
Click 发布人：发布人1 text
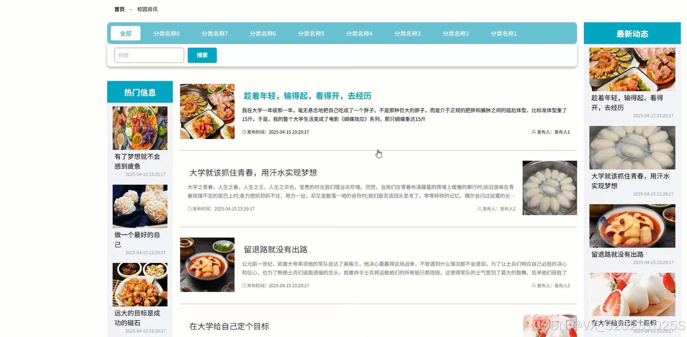click(x=553, y=132)
